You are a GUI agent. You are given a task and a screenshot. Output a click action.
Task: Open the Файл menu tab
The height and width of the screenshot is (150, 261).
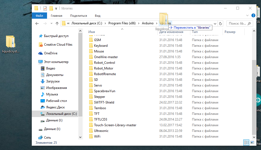click(x=39, y=16)
